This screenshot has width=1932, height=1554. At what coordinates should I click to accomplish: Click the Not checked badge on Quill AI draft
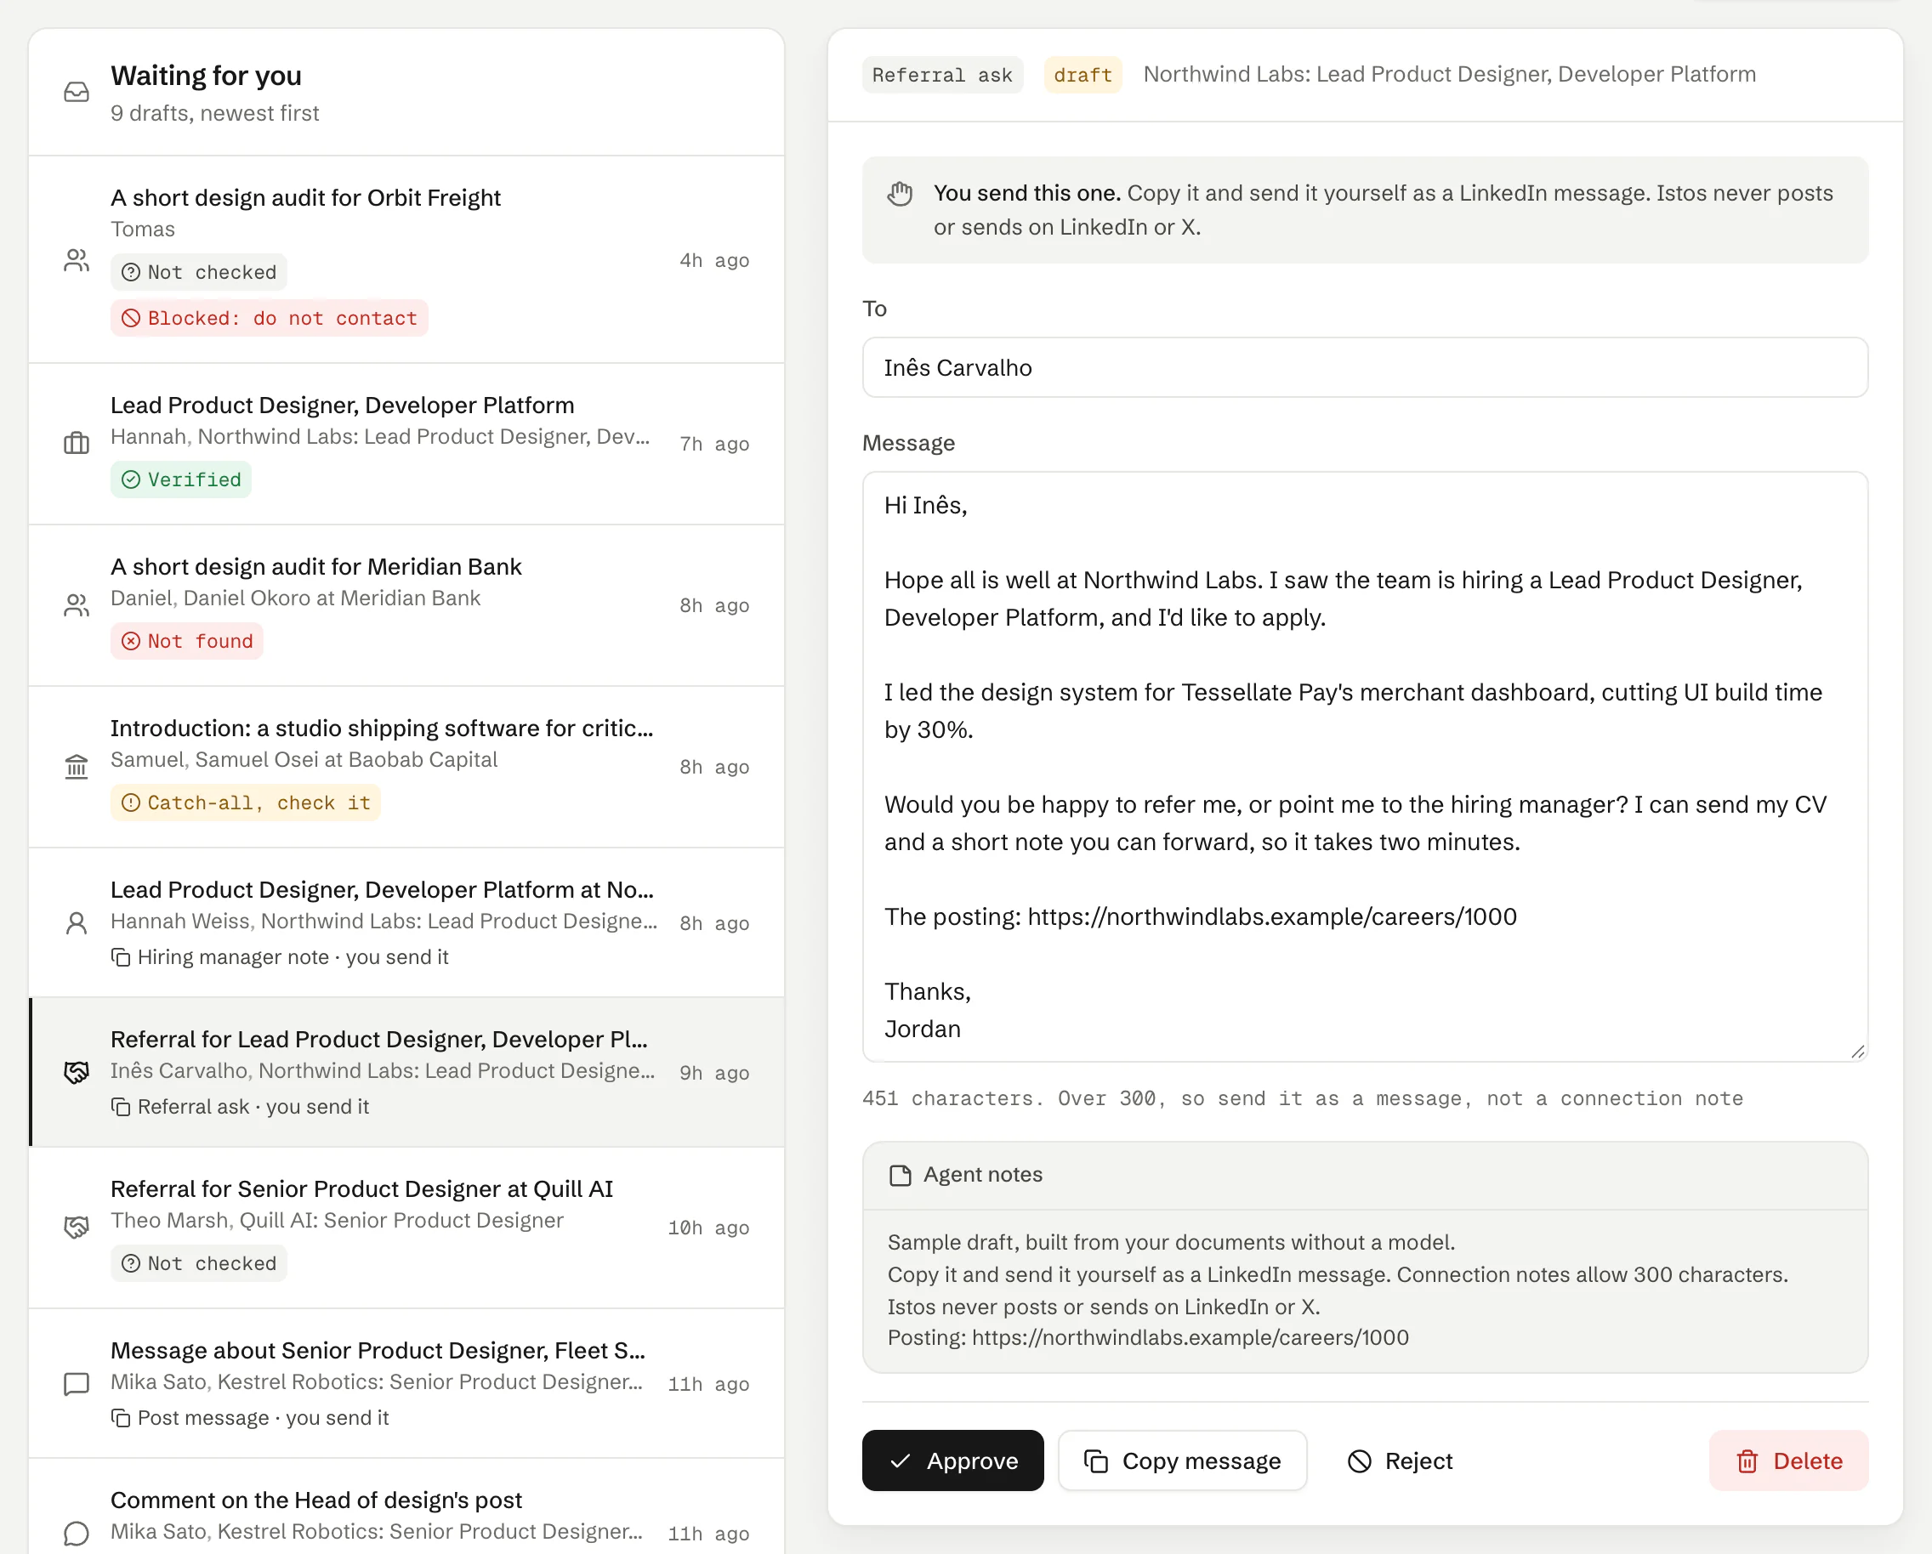[x=199, y=1263]
